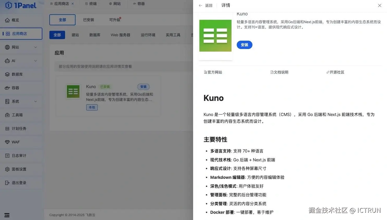Click the back arrow 返回 in details
This screenshot has width=387, height=220.
[x=205, y=5]
